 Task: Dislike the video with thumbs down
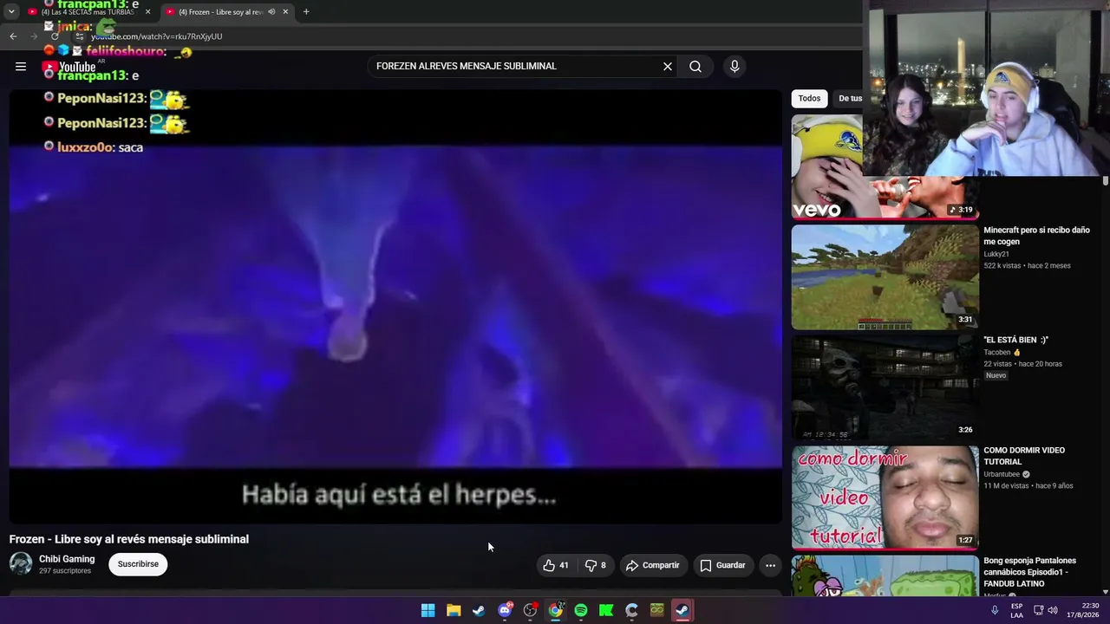coord(595,565)
